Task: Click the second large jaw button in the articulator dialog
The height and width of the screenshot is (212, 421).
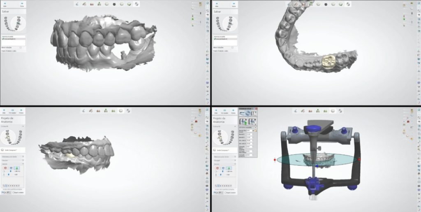Action: (252, 121)
